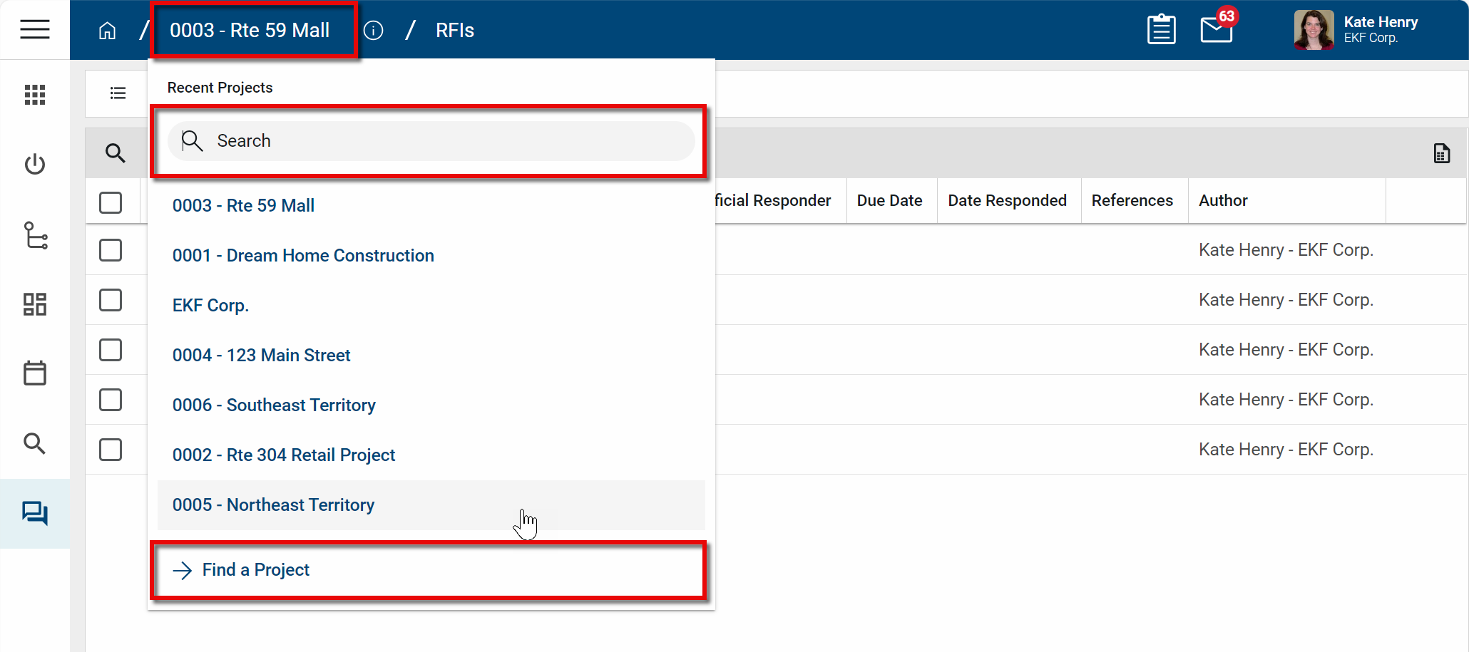Click Find a Project link
Viewport: 1469px width, 652px height.
[255, 570]
